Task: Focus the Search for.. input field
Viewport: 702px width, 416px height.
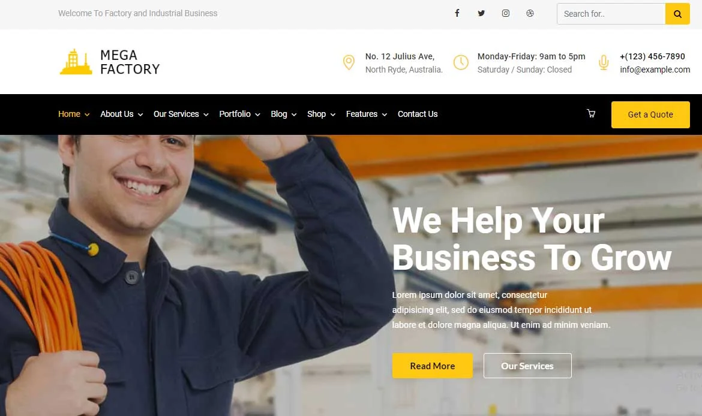Action: pos(611,14)
